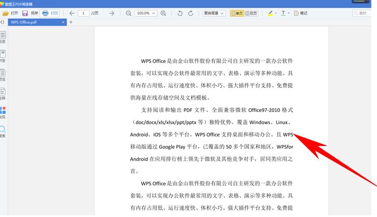Print the document with the 打印 button
Screen dimensions: 377x217
tap(50, 13)
